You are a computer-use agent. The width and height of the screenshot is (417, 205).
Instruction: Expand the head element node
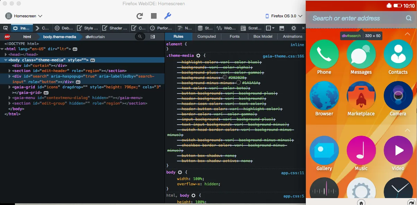click(x=6, y=55)
